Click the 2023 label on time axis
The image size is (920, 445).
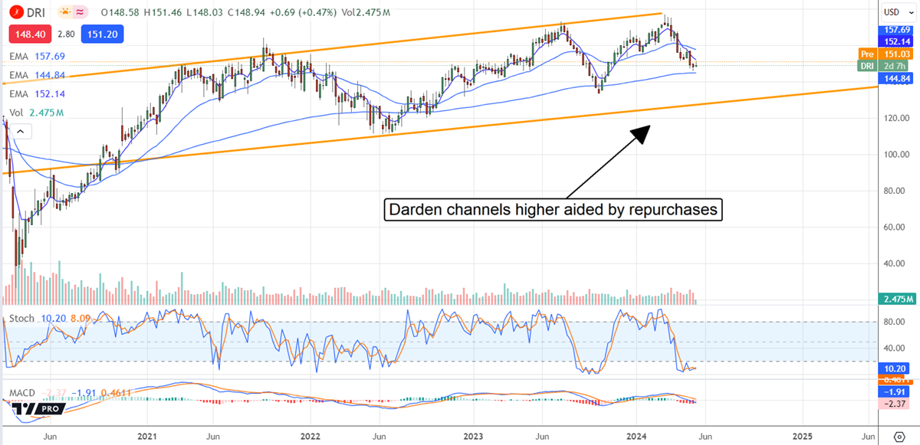(473, 436)
